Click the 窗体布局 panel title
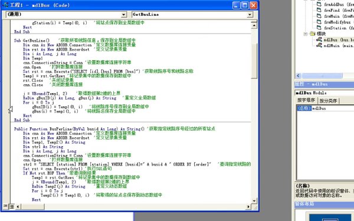The height and width of the screenshot is (221, 354). click(304, 204)
